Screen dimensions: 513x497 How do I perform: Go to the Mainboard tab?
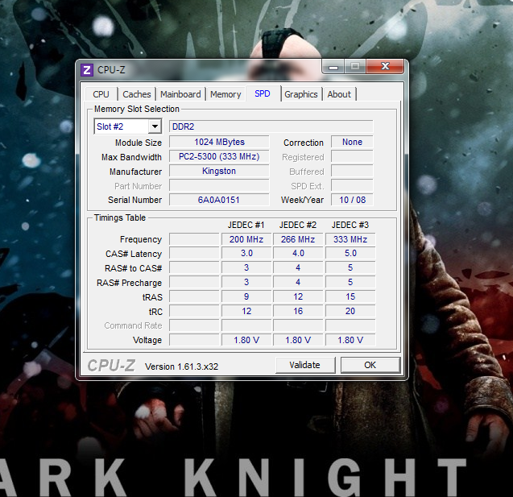coord(180,94)
